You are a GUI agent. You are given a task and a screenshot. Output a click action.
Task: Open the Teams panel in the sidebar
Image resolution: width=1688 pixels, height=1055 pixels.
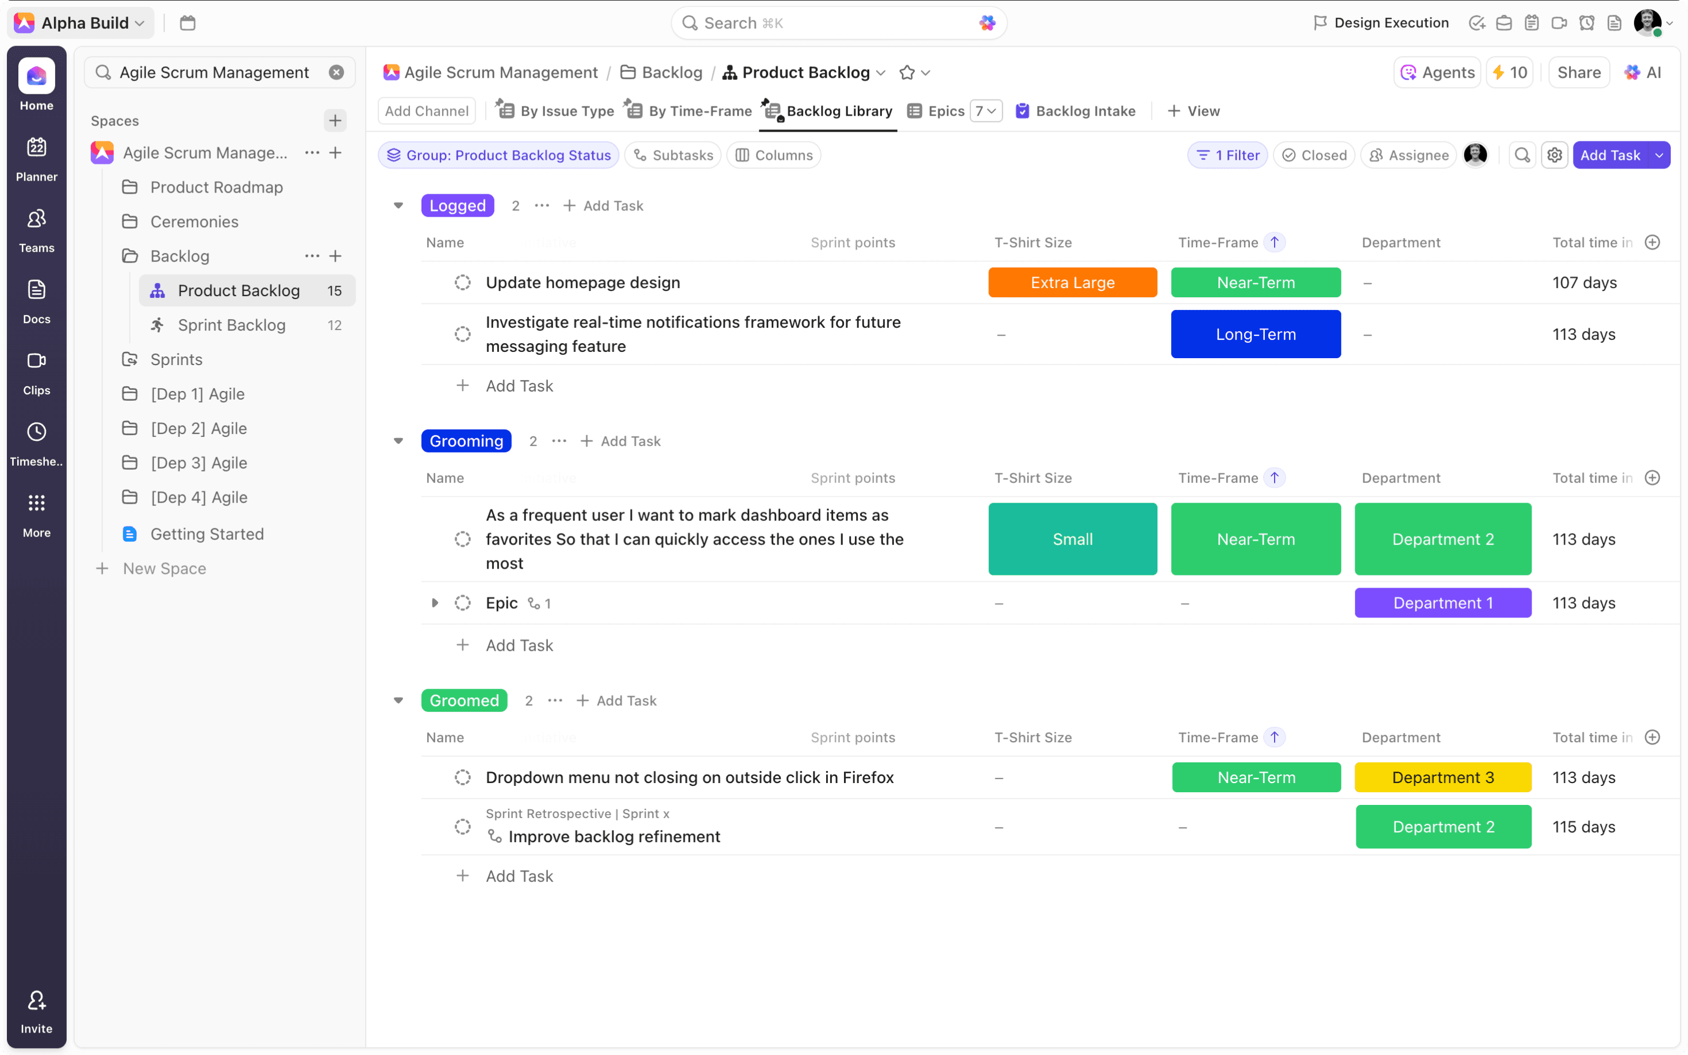tap(36, 229)
